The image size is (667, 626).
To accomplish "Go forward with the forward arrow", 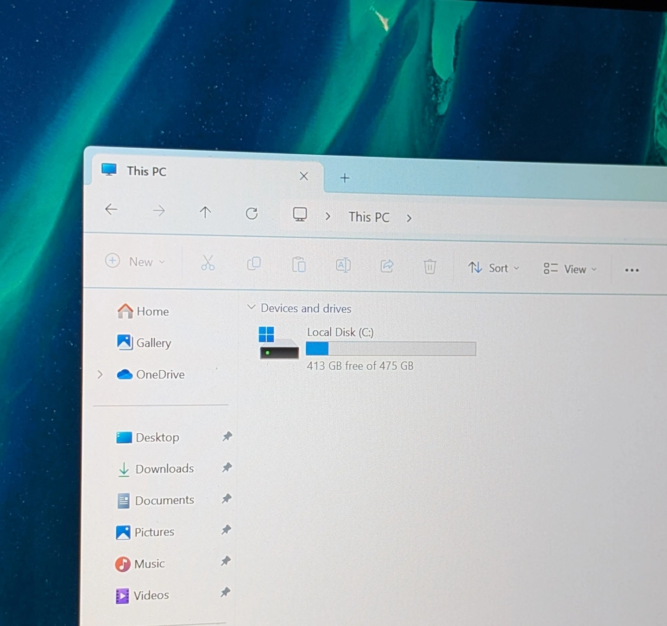I will (x=159, y=211).
